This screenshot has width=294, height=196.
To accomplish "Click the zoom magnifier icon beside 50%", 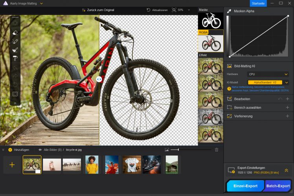I will click(x=174, y=10).
